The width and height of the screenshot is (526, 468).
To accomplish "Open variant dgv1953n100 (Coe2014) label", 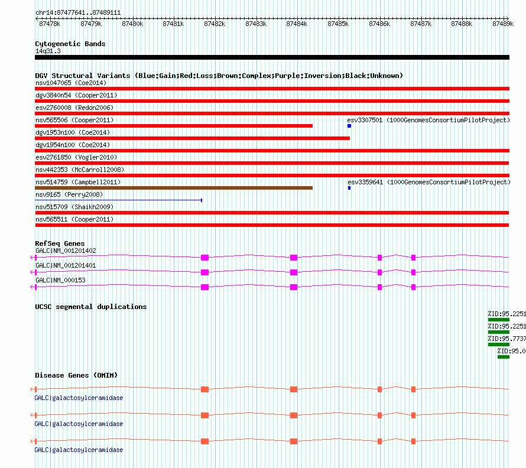I will coord(73,132).
